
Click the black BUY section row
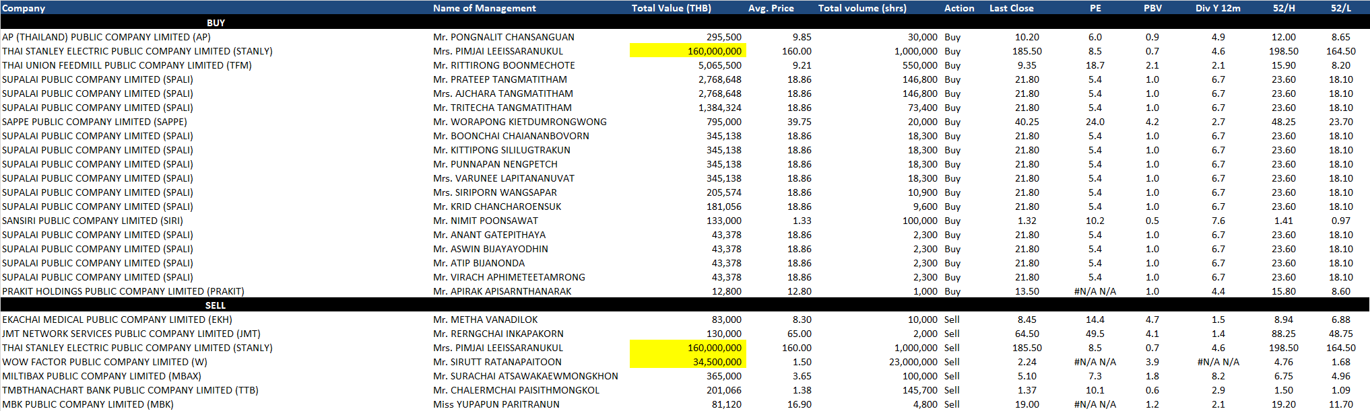(216, 23)
